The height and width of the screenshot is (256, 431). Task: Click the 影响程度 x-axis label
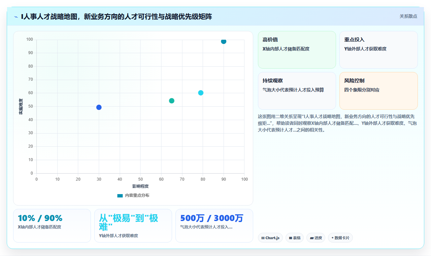click(140, 186)
